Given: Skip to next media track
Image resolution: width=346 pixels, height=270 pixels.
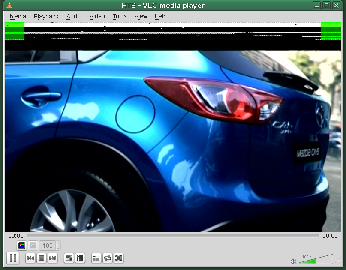Looking at the screenshot, I should 53,258.
